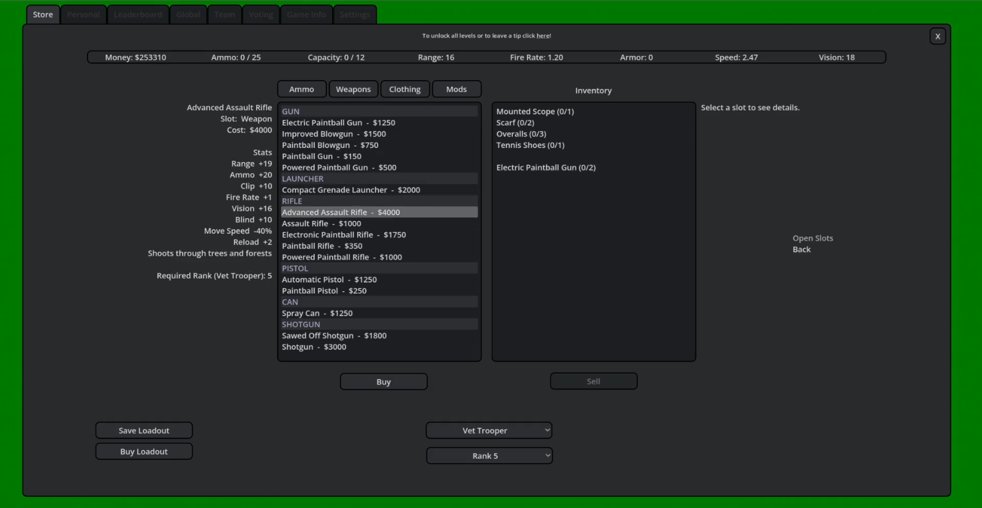The height and width of the screenshot is (508, 982).
Task: Close the store panel with X
Action: [937, 36]
